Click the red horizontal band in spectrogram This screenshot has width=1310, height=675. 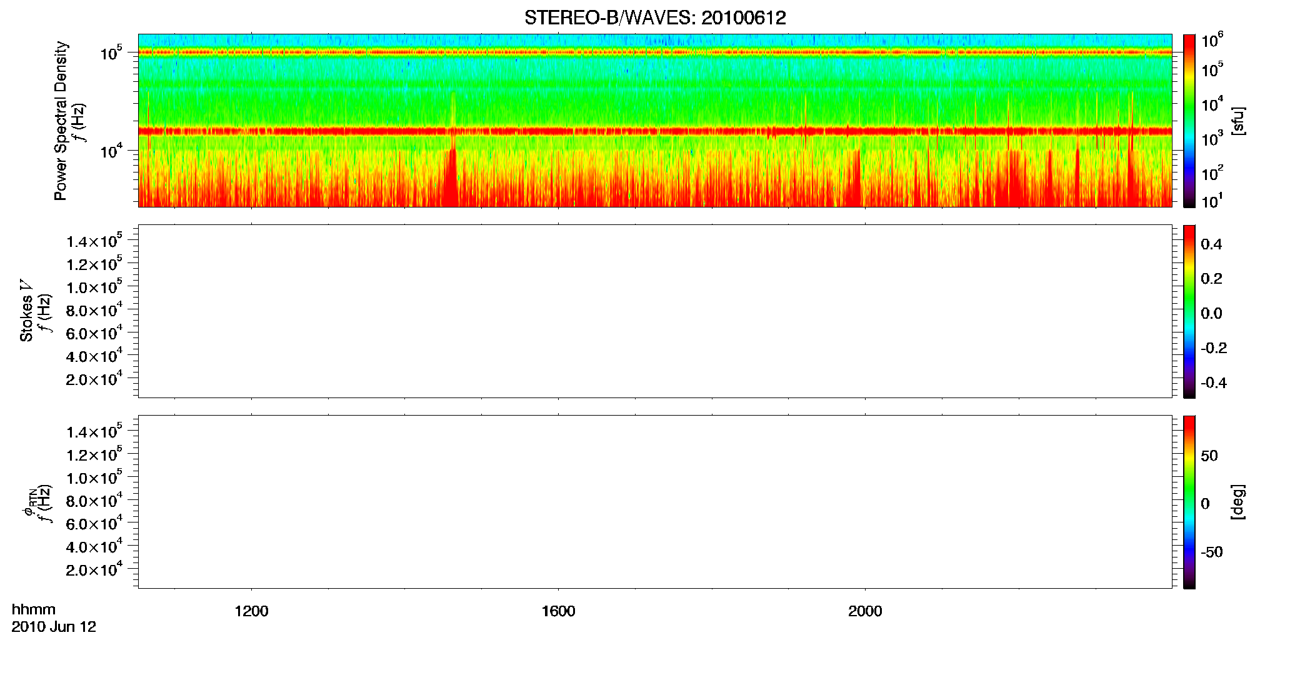655,131
